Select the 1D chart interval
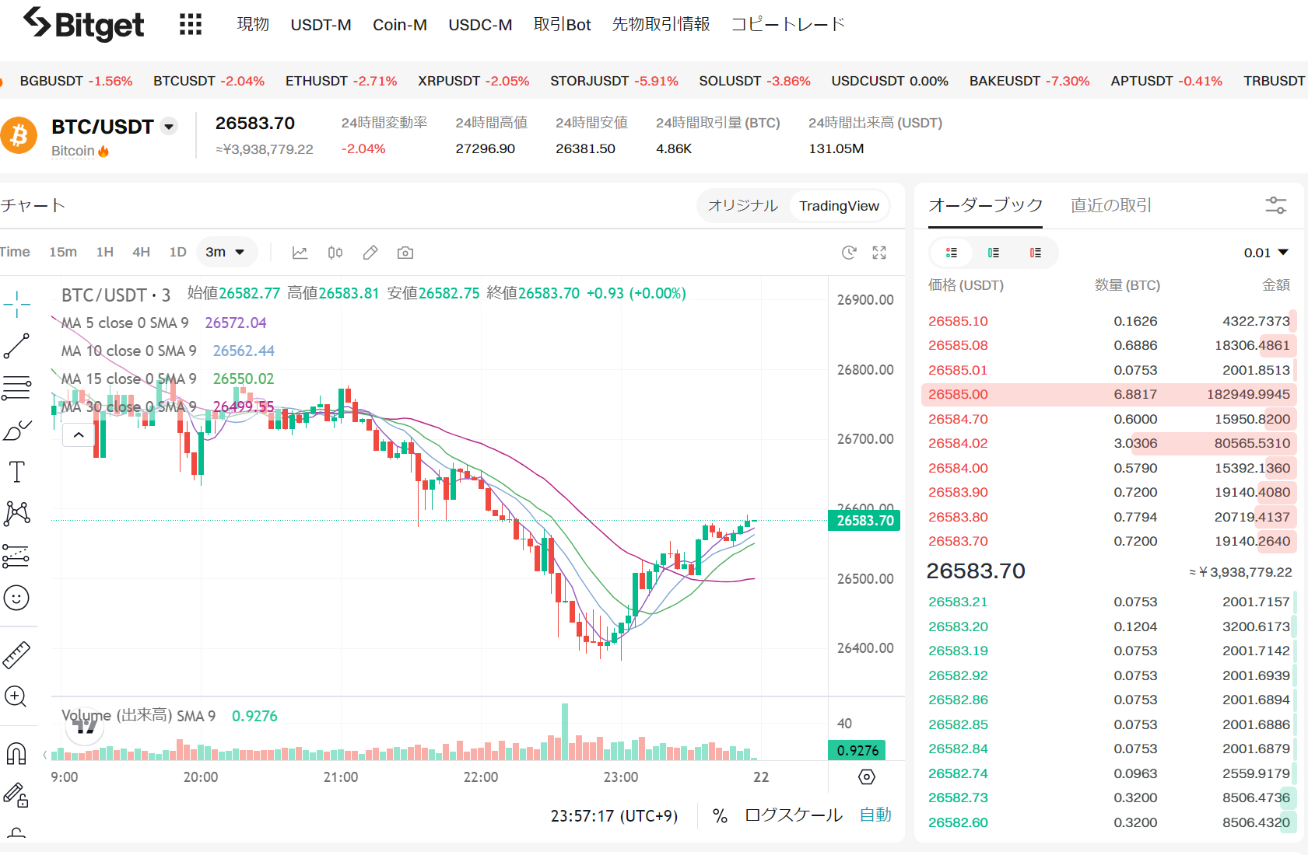Viewport: 1308px width, 855px height. [178, 252]
